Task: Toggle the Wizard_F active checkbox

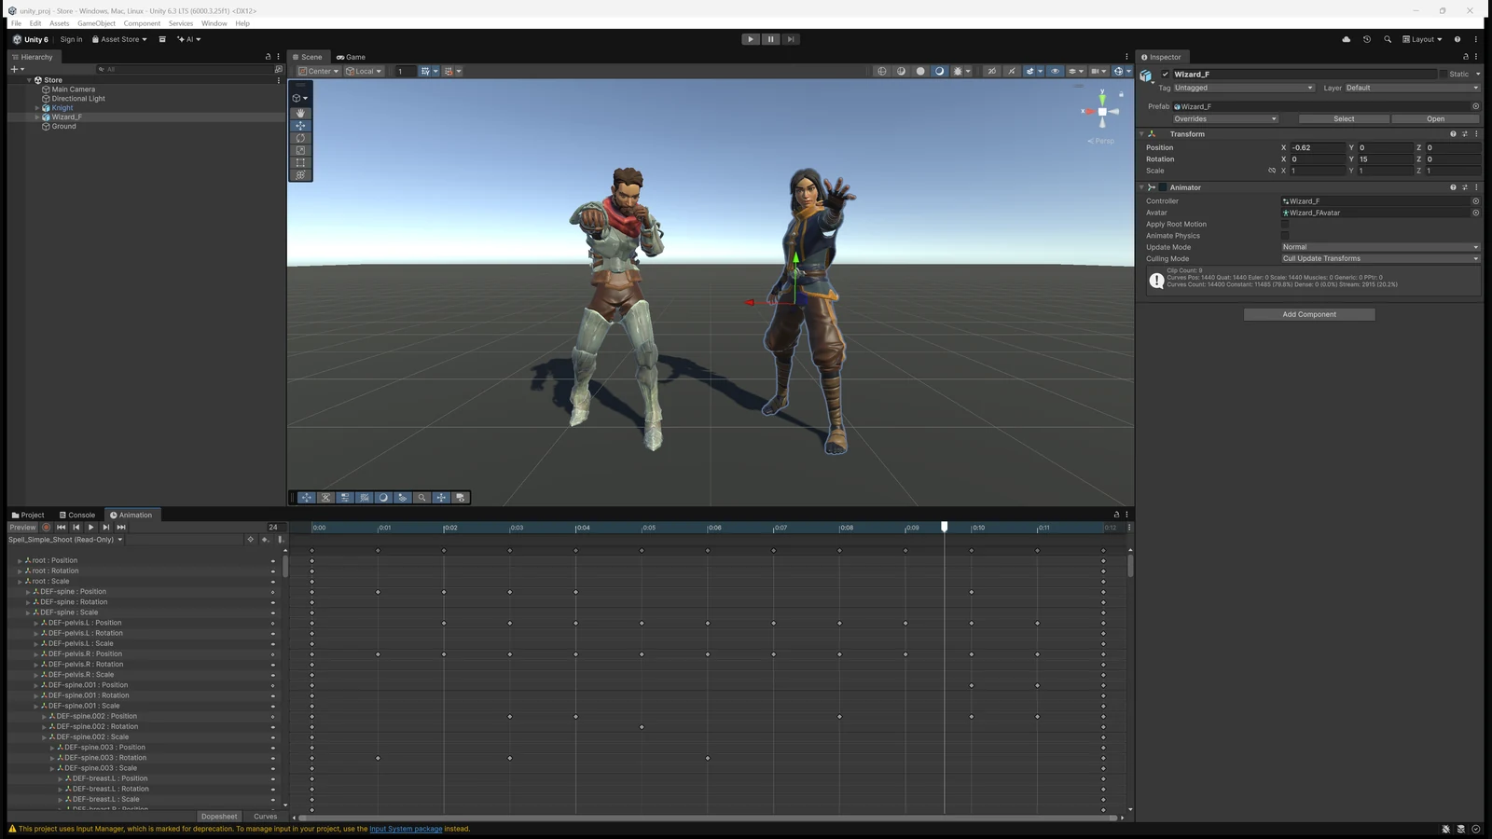Action: tap(1165, 74)
